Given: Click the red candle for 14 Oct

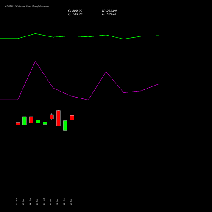Looking at the screenshot, I should pyautogui.click(x=31, y=120).
